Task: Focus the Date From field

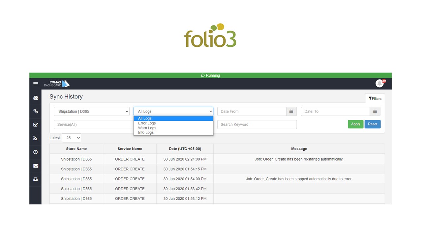Action: 252,111
